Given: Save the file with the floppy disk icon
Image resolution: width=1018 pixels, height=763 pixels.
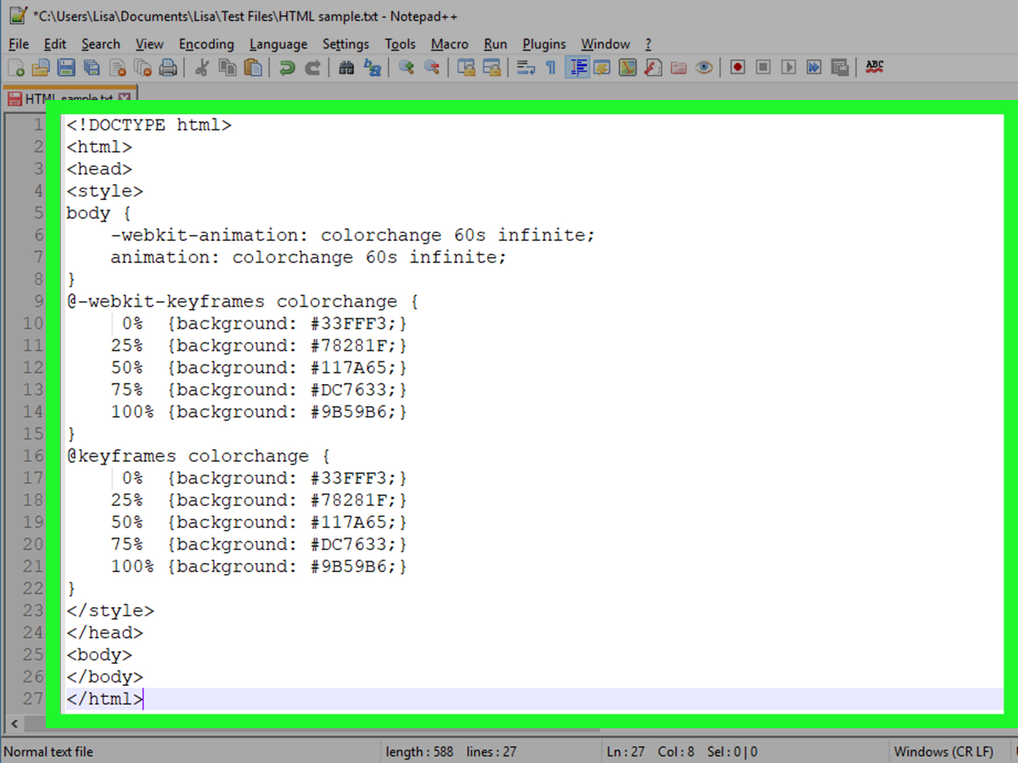Looking at the screenshot, I should 66,68.
